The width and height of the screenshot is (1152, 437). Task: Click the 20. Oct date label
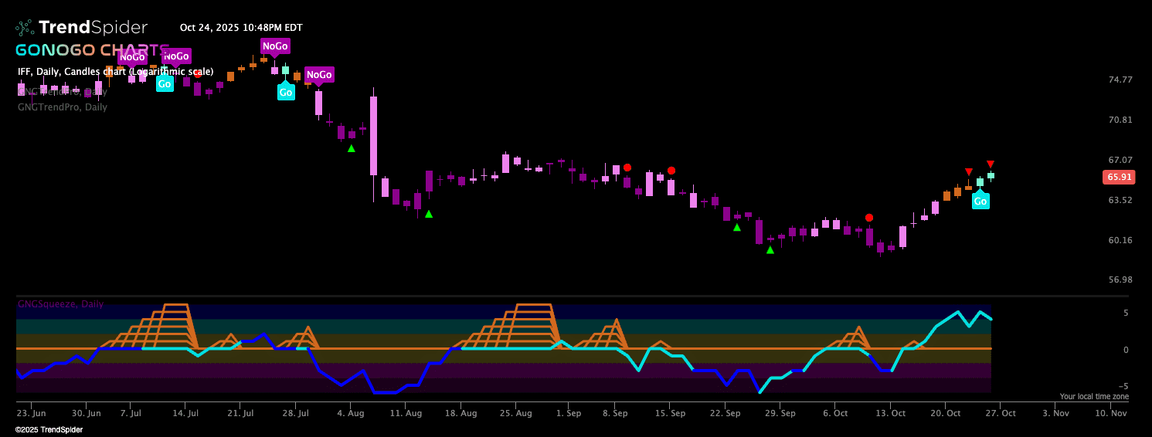945,413
